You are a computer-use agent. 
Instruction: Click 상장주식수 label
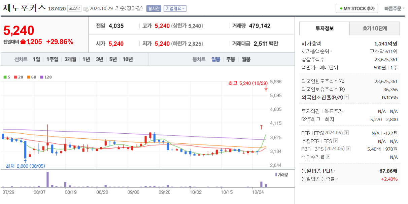(x=313, y=60)
